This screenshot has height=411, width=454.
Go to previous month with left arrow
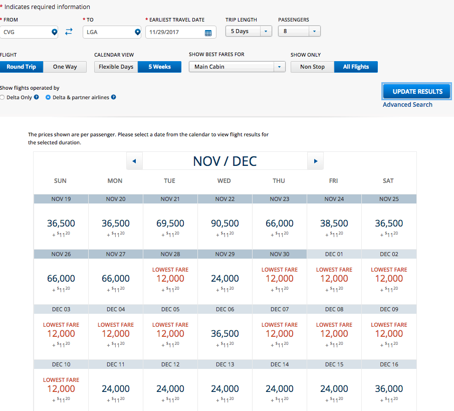coord(134,161)
